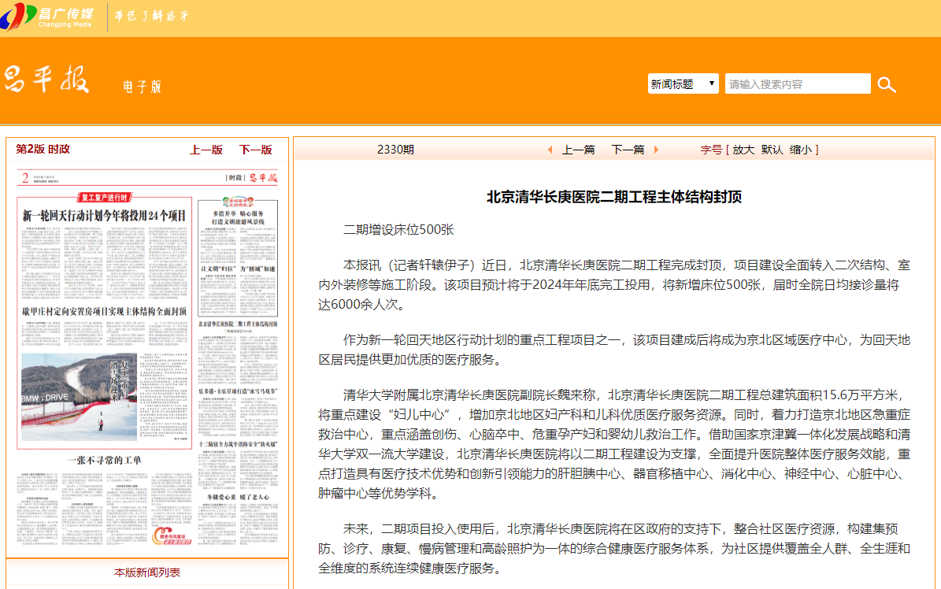Open thumbnail headline 歇甲庄村定向安置房项目

tap(105, 312)
